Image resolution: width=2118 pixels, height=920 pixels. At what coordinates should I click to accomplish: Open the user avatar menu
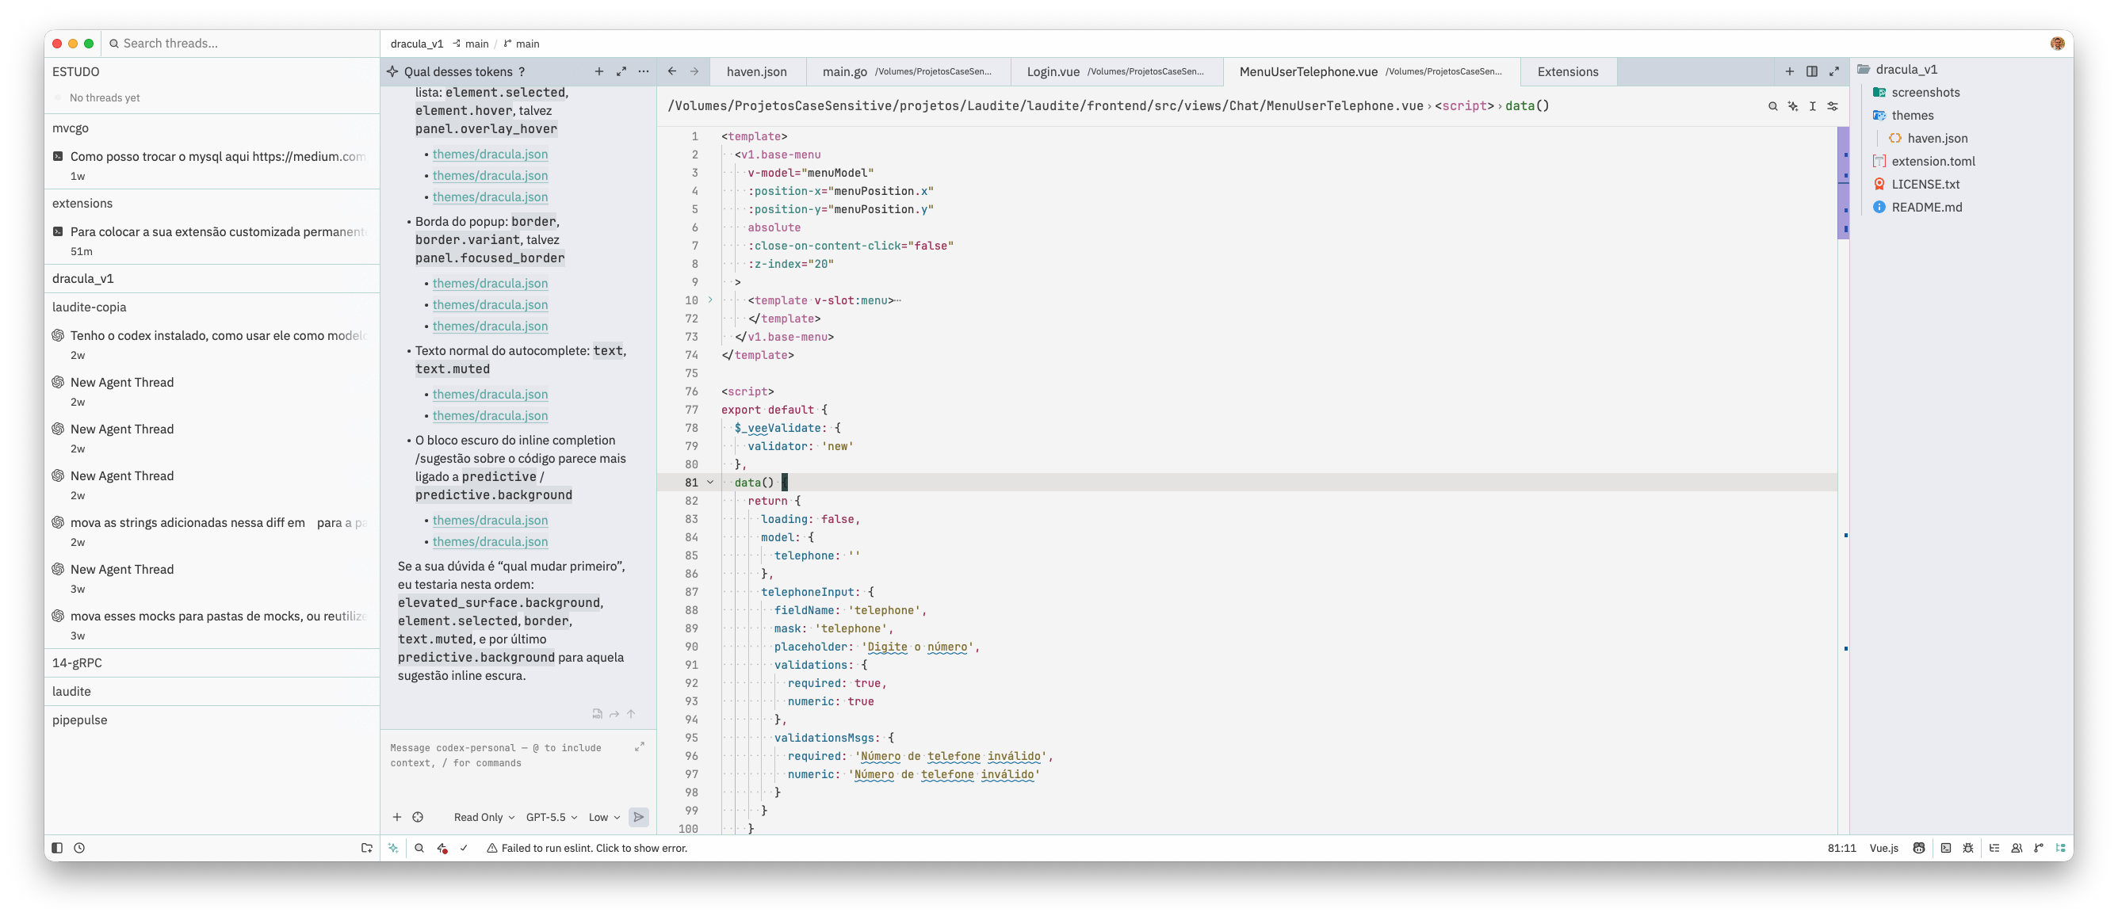(x=2058, y=44)
